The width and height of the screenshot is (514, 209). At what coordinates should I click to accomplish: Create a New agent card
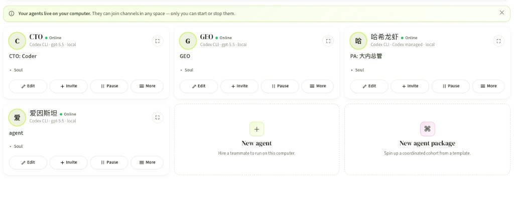click(x=256, y=140)
